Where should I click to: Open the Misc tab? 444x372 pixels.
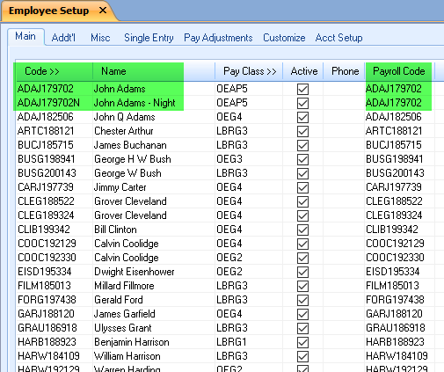point(100,38)
